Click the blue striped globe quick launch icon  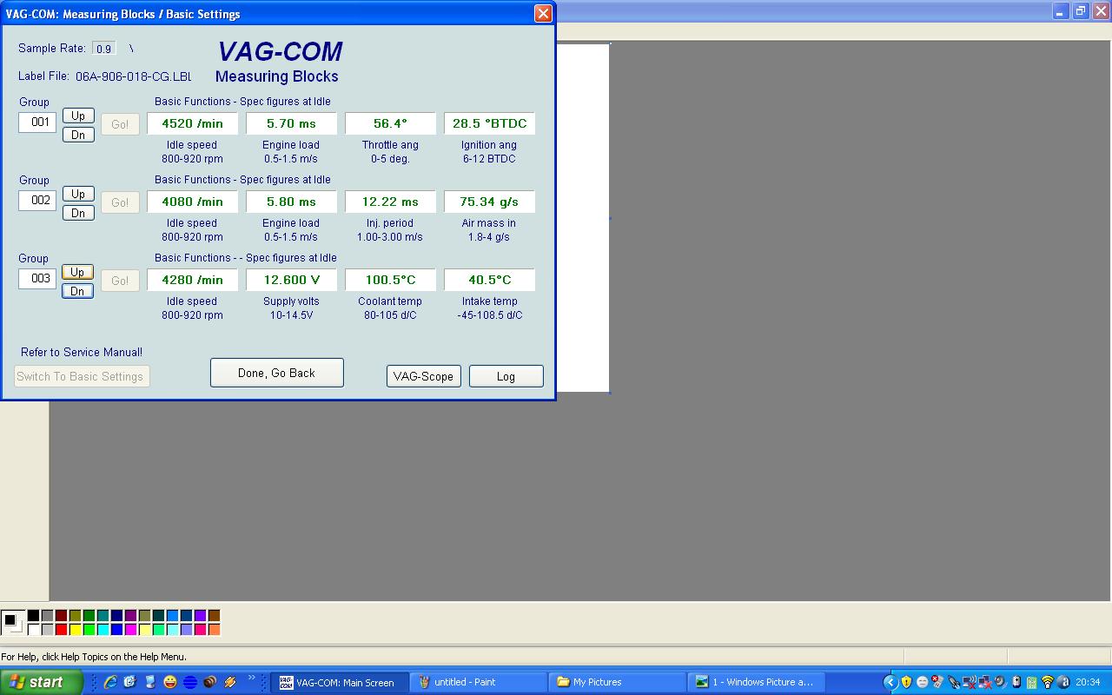[x=190, y=682]
